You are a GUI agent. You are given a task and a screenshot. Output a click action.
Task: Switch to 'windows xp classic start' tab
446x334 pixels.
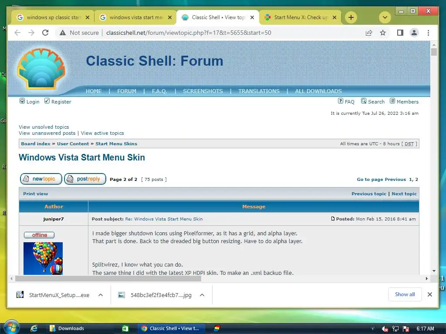click(x=53, y=17)
